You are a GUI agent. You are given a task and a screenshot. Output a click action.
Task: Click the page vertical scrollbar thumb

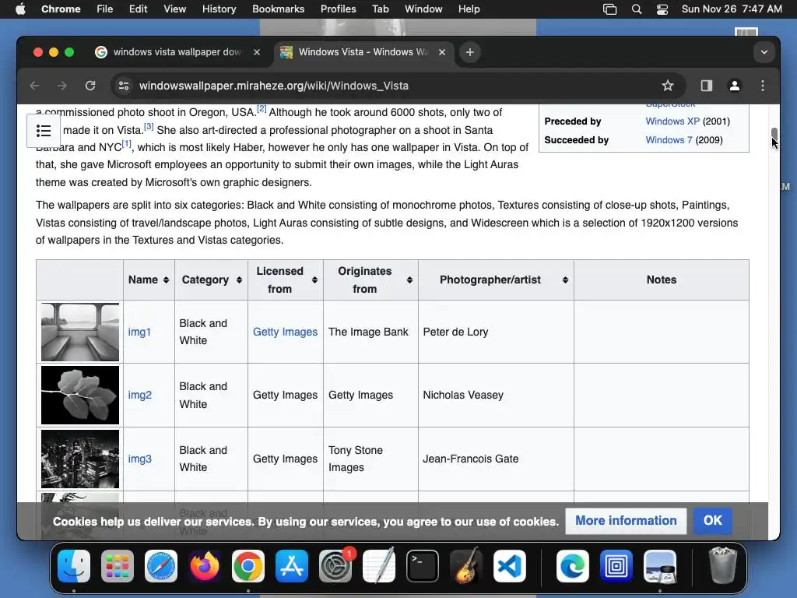point(774,135)
